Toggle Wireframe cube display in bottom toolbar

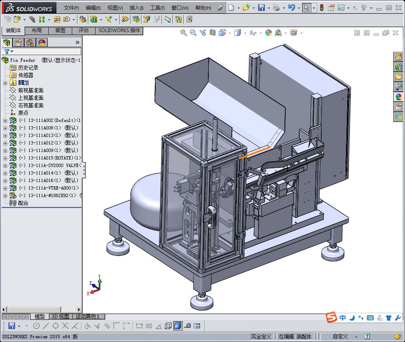[168, 326]
